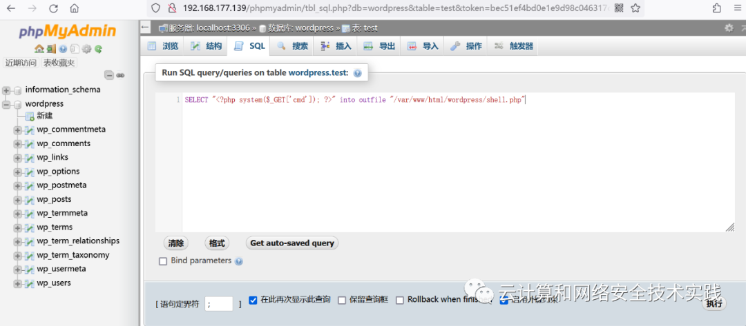Collapse navigation panel arrow left of breadcrumb

pos(146,28)
